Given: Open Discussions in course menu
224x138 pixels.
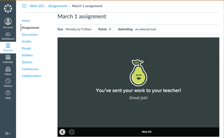Looking at the screenshot, I should click(30, 34).
